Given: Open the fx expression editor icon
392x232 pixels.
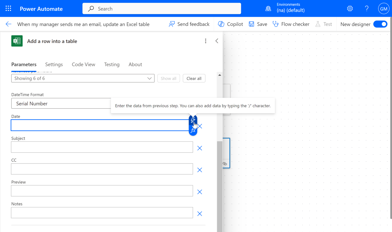Looking at the screenshot, I should pyautogui.click(x=193, y=131).
